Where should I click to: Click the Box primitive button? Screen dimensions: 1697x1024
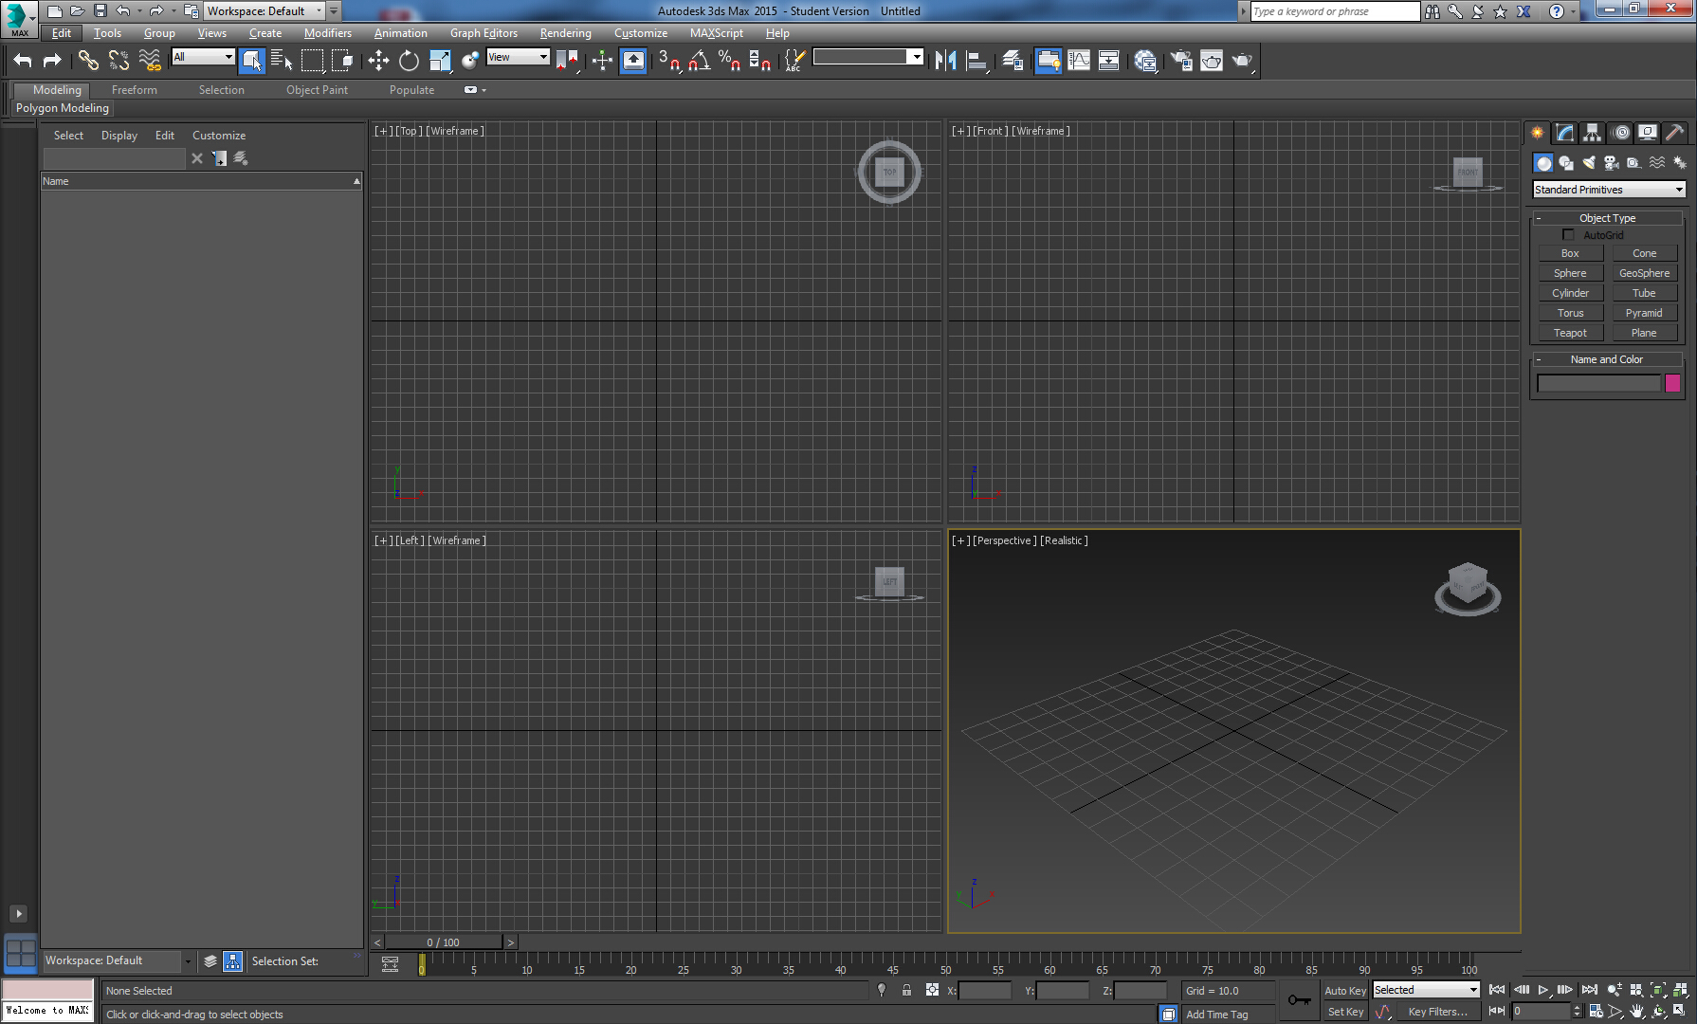1570,253
